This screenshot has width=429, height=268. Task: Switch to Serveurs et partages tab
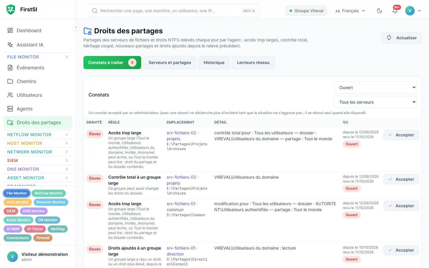point(170,63)
